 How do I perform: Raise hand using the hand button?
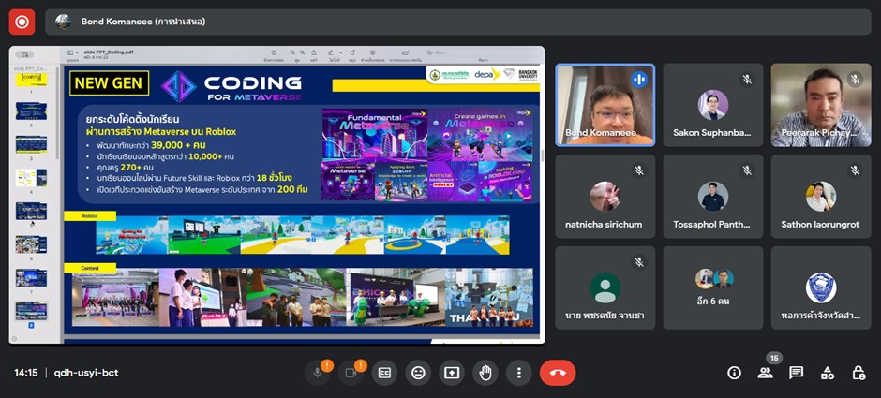pyautogui.click(x=485, y=373)
